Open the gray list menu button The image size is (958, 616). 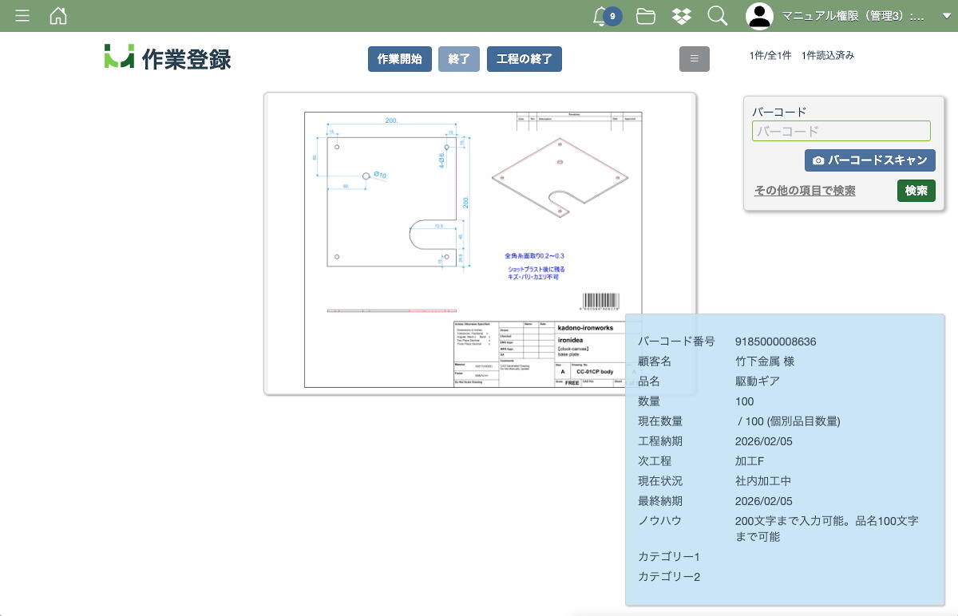point(694,59)
